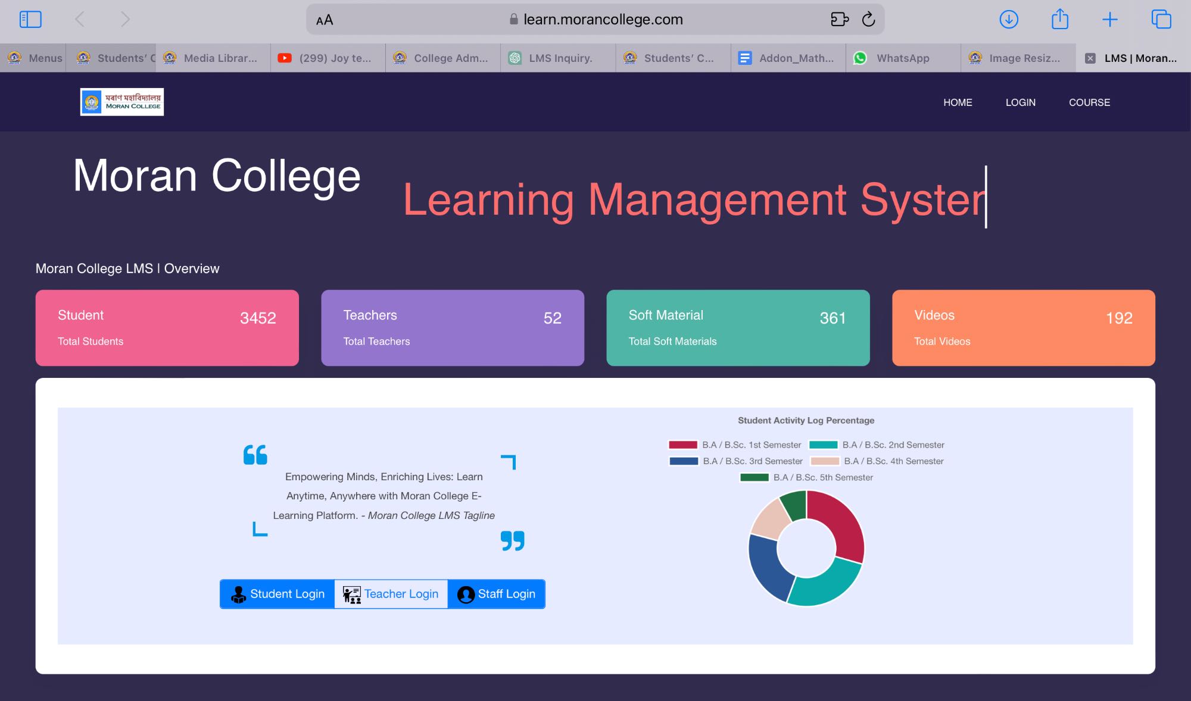The image size is (1191, 701).
Task: Go back with the left arrow
Action: click(x=80, y=20)
